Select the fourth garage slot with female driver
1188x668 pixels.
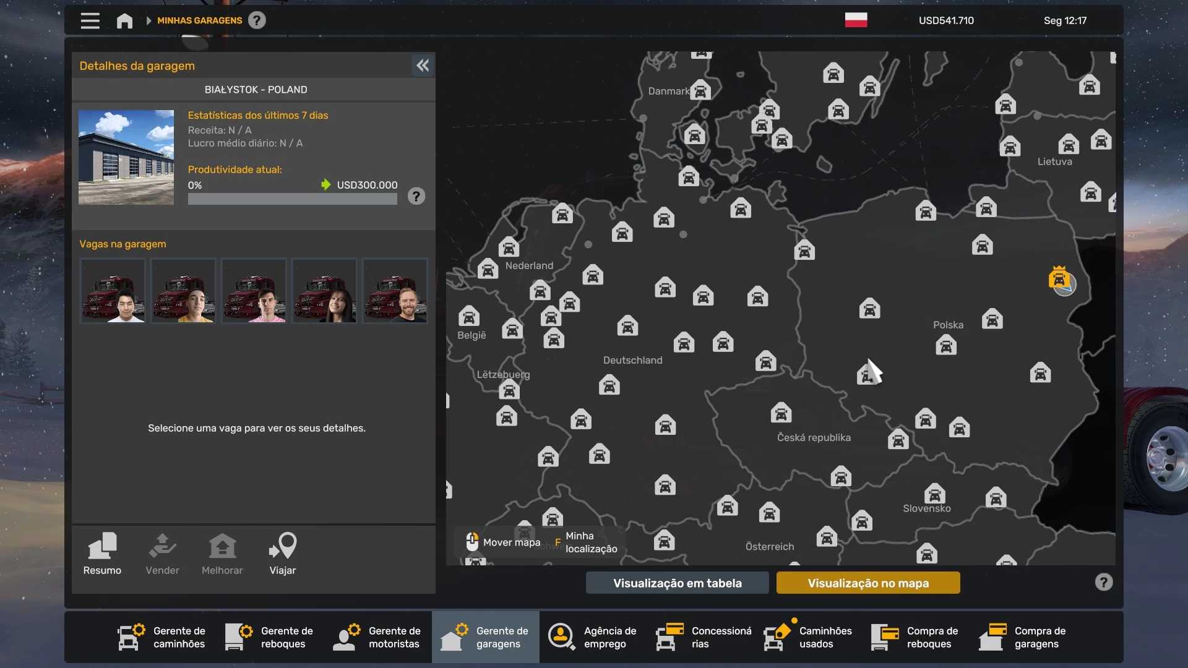pyautogui.click(x=324, y=291)
